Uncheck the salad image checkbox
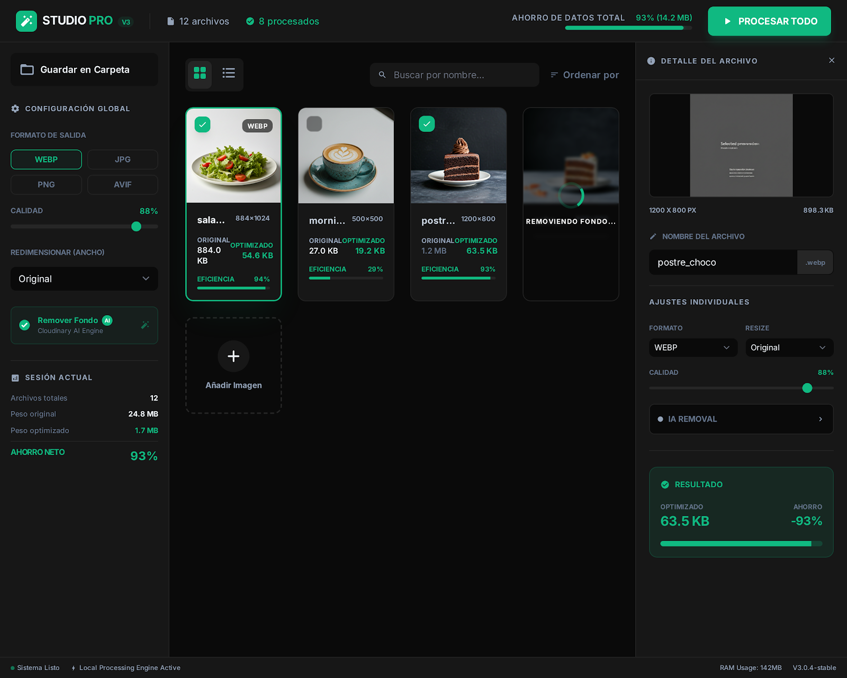The image size is (847, 678). pyautogui.click(x=203, y=124)
